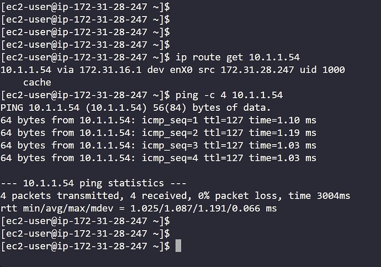Click the topmost ec2-user prompt line
Image resolution: width=381 pixels, height=267 pixels.
click(x=85, y=7)
